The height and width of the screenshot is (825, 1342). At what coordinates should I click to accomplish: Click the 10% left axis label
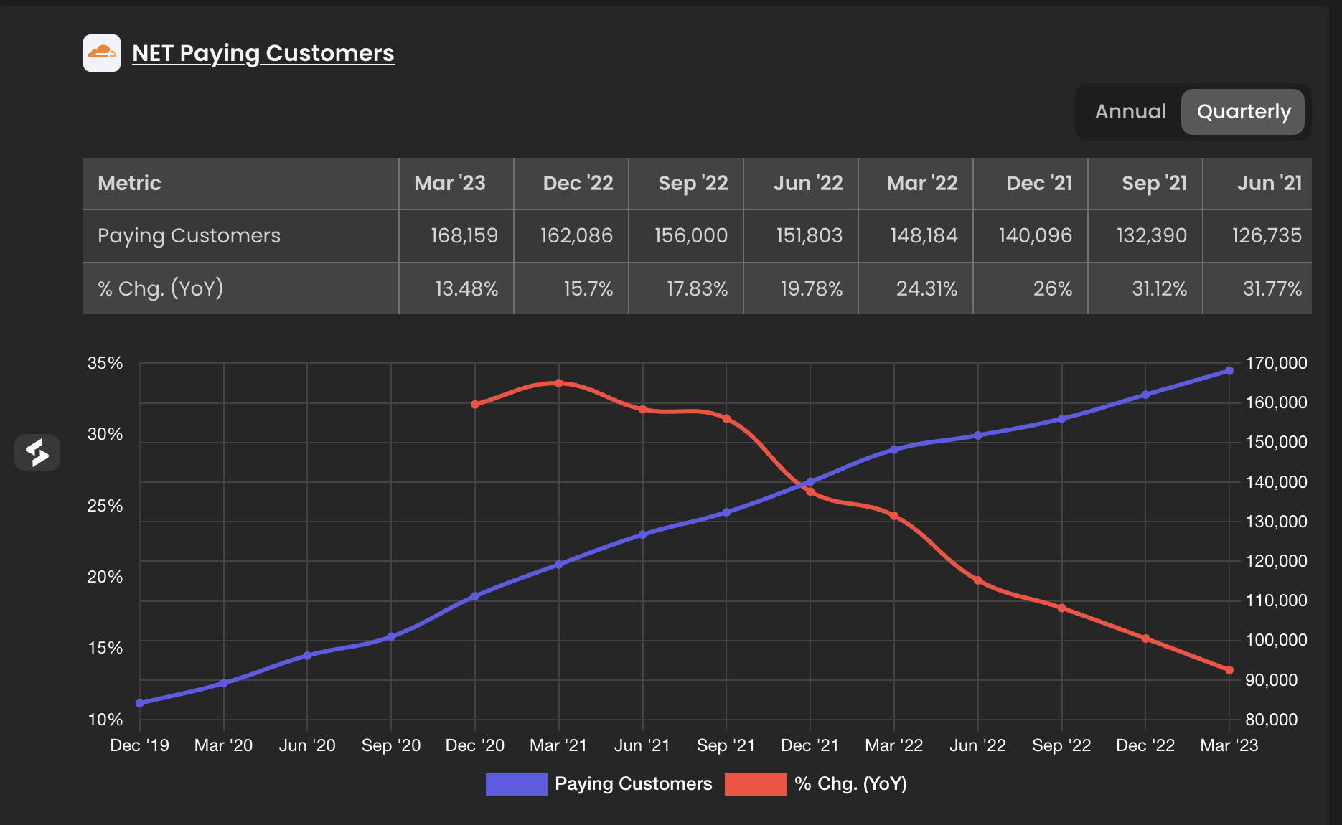(105, 719)
